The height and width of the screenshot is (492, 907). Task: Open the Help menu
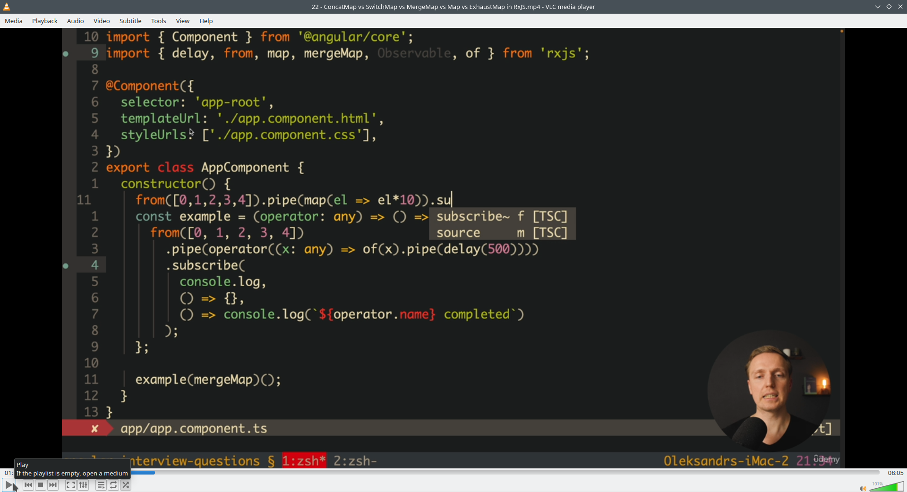coord(206,21)
